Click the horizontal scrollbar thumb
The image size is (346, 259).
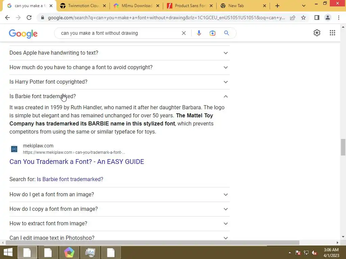[x=152, y=243]
